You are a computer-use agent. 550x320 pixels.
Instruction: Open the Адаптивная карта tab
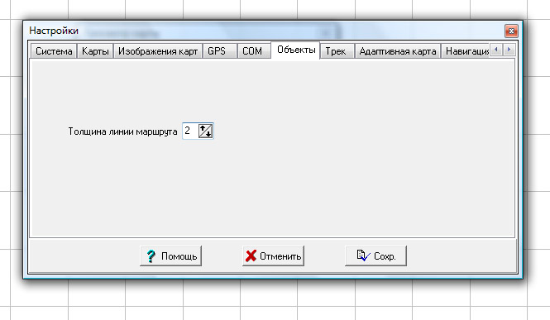pyautogui.click(x=398, y=51)
